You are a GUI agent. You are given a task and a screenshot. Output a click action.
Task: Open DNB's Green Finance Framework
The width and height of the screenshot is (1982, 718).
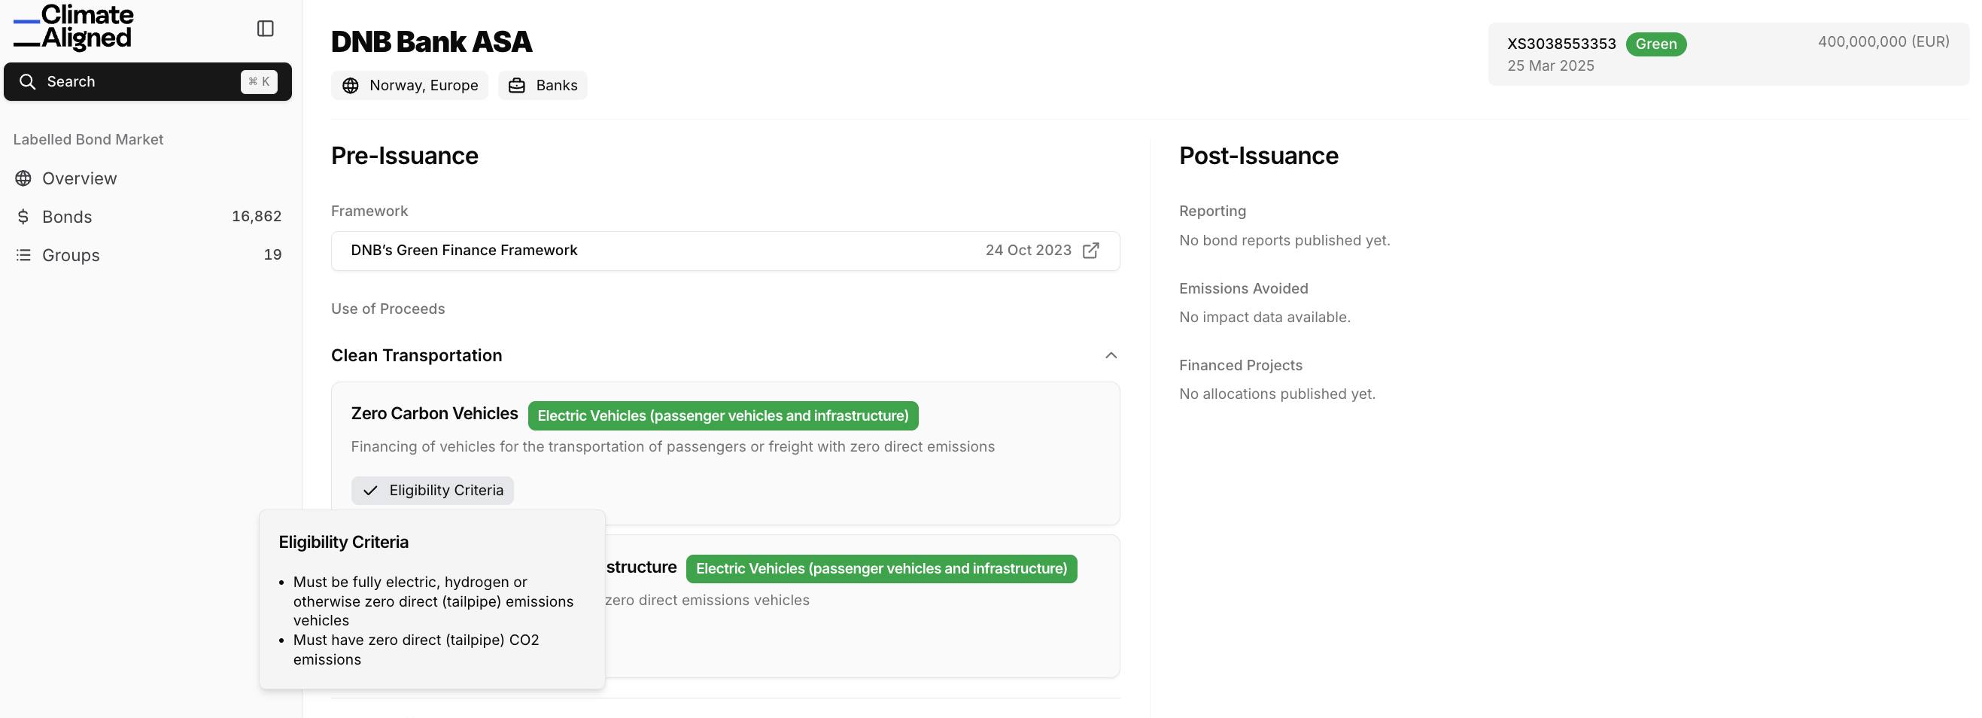(x=725, y=251)
